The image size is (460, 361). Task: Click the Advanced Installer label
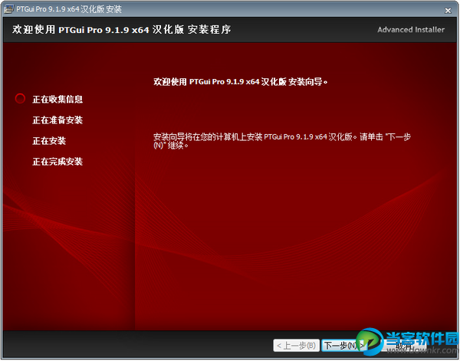pos(411,30)
